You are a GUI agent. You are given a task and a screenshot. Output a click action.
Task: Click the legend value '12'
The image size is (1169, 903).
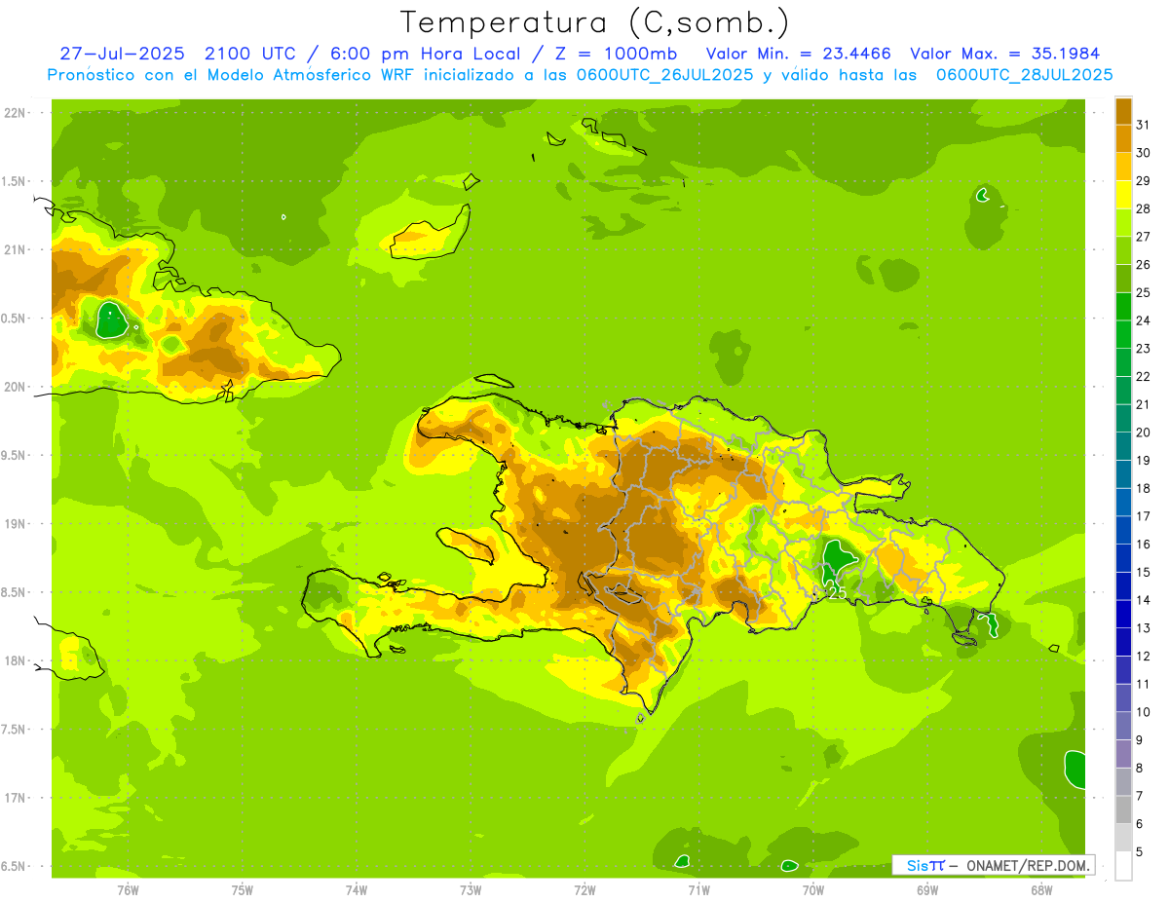(x=1143, y=657)
